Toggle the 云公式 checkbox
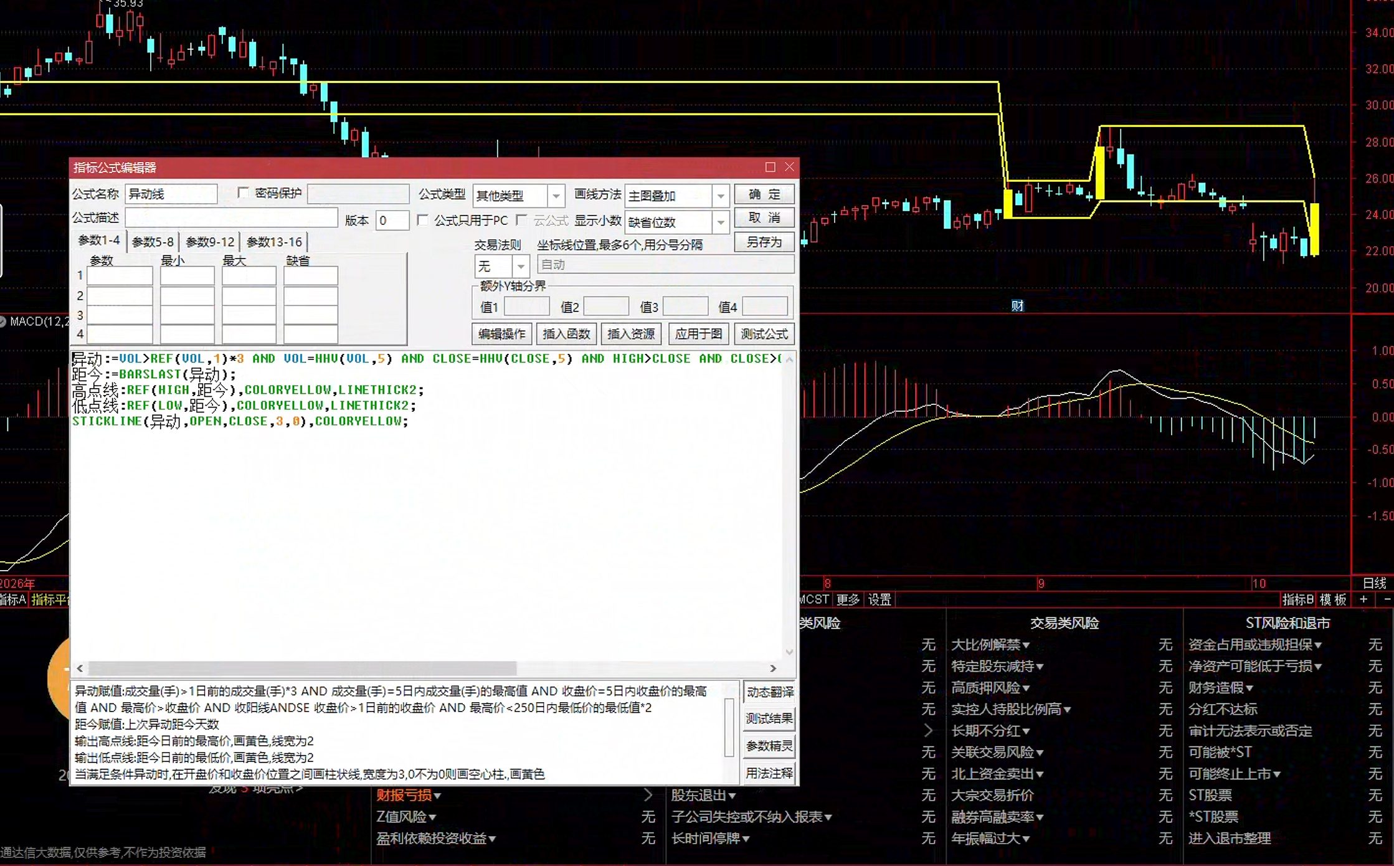Viewport: 1394px width, 866px height. point(522,220)
